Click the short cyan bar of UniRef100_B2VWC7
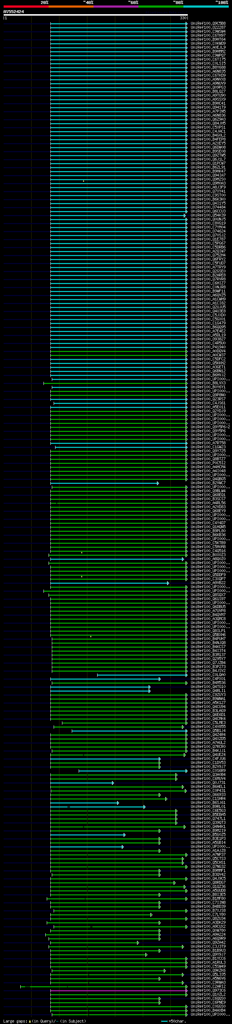 (104, 483)
